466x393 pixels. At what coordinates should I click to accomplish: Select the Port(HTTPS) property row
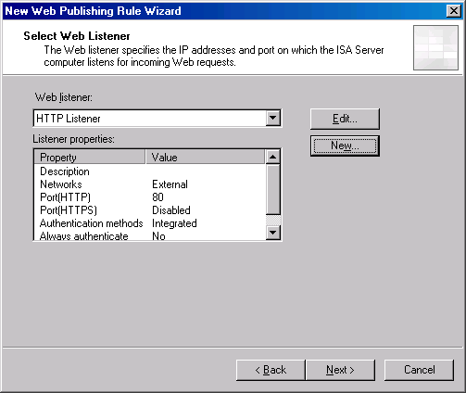point(150,210)
